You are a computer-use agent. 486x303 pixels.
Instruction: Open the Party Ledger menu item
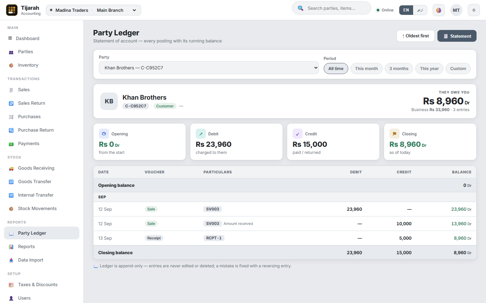pos(42,233)
